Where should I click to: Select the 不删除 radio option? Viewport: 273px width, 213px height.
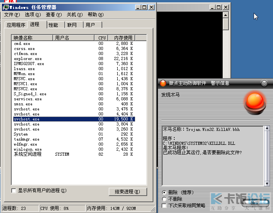[x=164, y=199]
